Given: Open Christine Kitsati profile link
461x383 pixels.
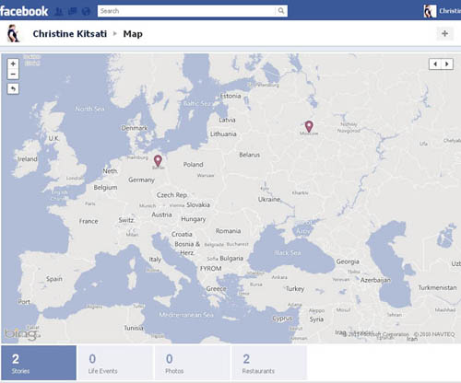Looking at the screenshot, I should click(70, 34).
